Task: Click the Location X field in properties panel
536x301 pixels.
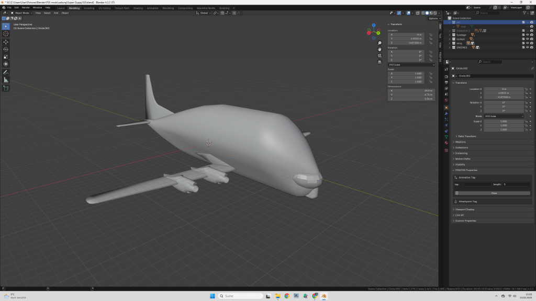Action: (504, 89)
